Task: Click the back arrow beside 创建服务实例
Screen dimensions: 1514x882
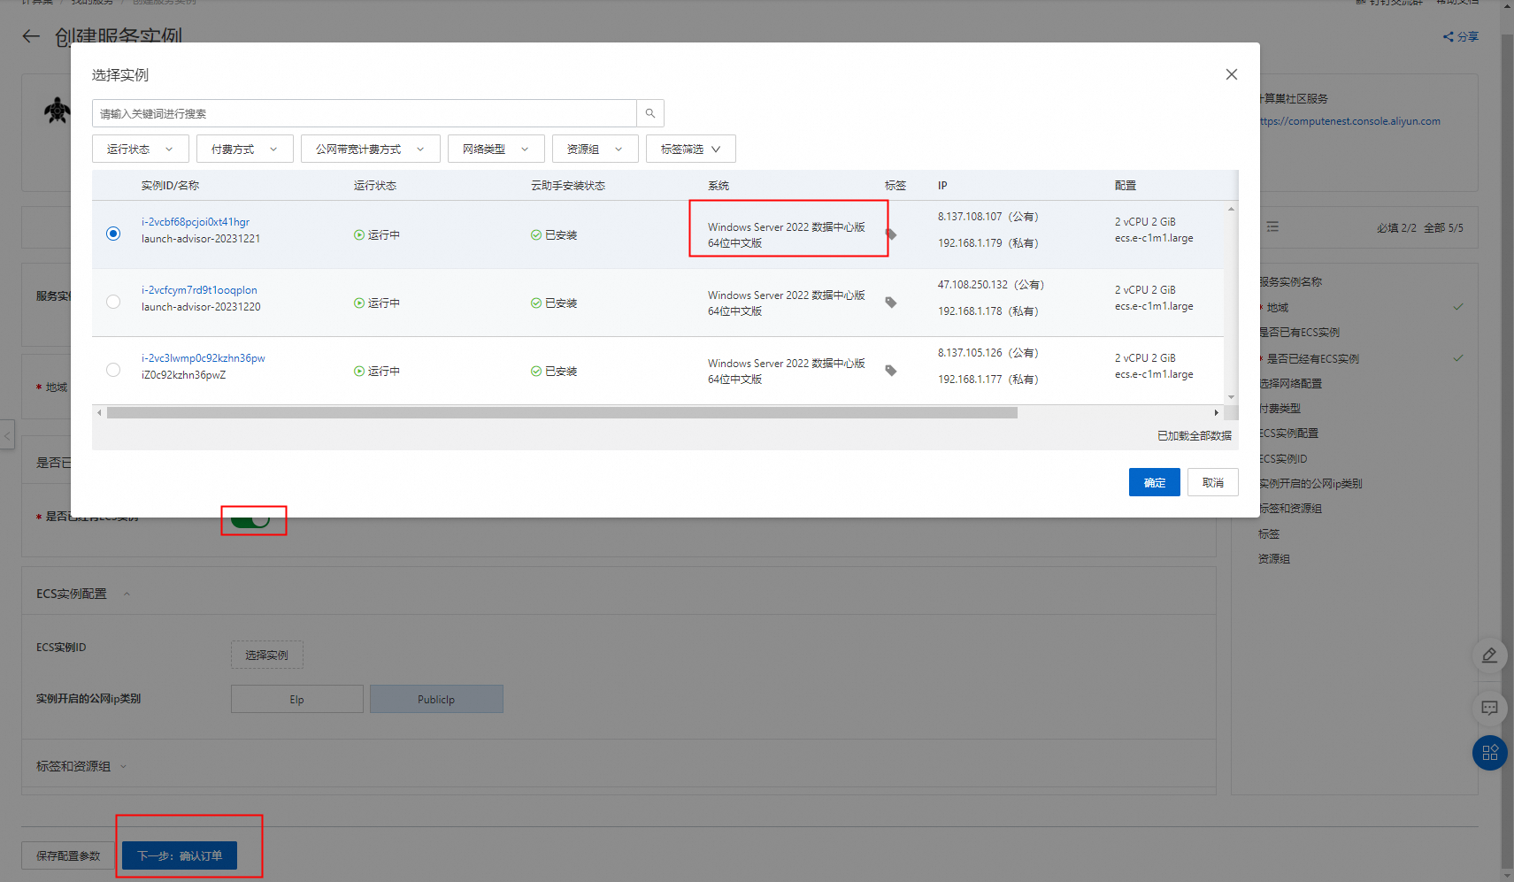Action: point(31,36)
